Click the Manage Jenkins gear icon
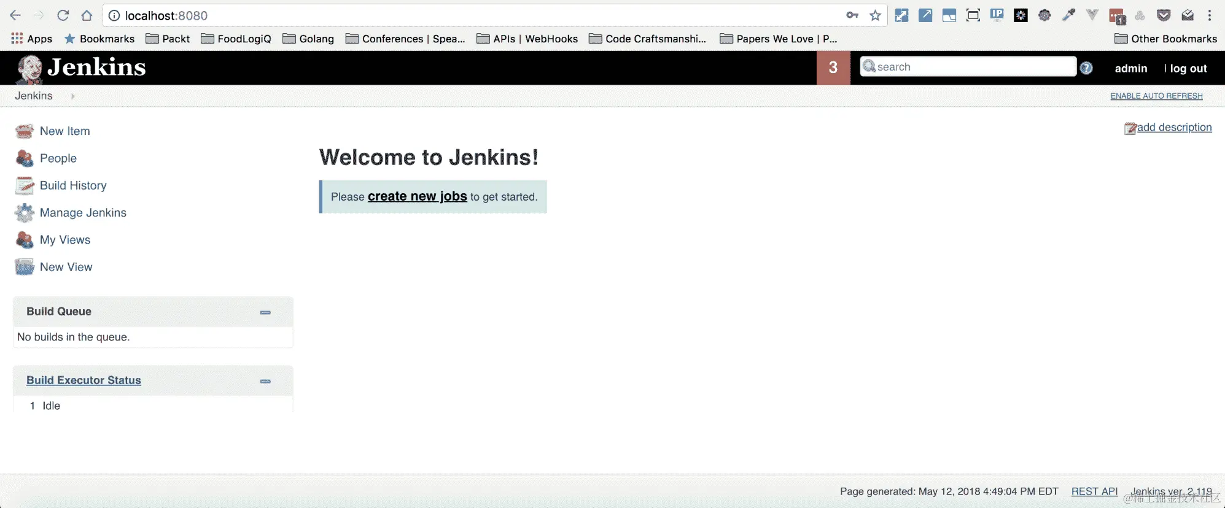The height and width of the screenshot is (508, 1225). (25, 212)
